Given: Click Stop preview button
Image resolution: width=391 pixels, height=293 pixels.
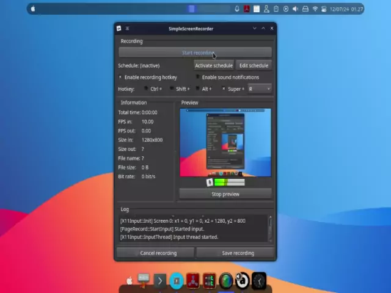Looking at the screenshot, I should tap(225, 194).
